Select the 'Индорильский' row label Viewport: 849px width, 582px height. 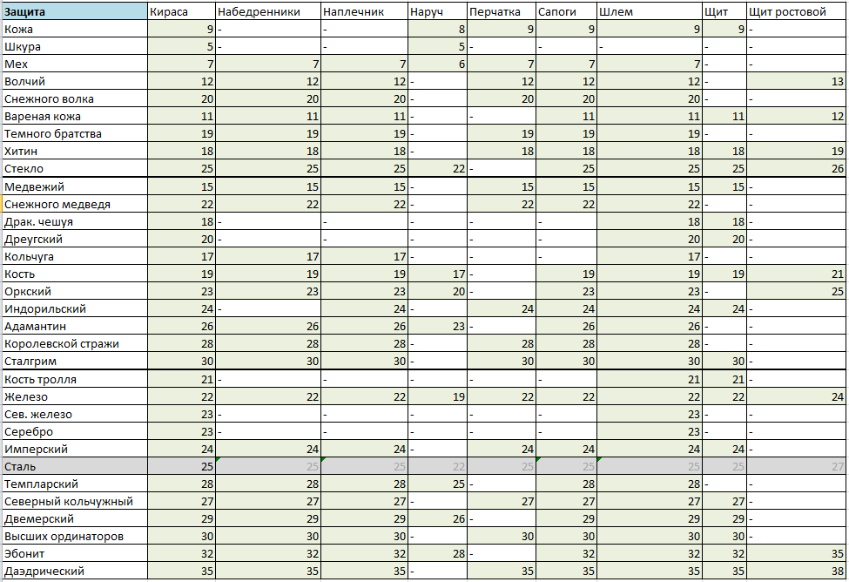75,308
